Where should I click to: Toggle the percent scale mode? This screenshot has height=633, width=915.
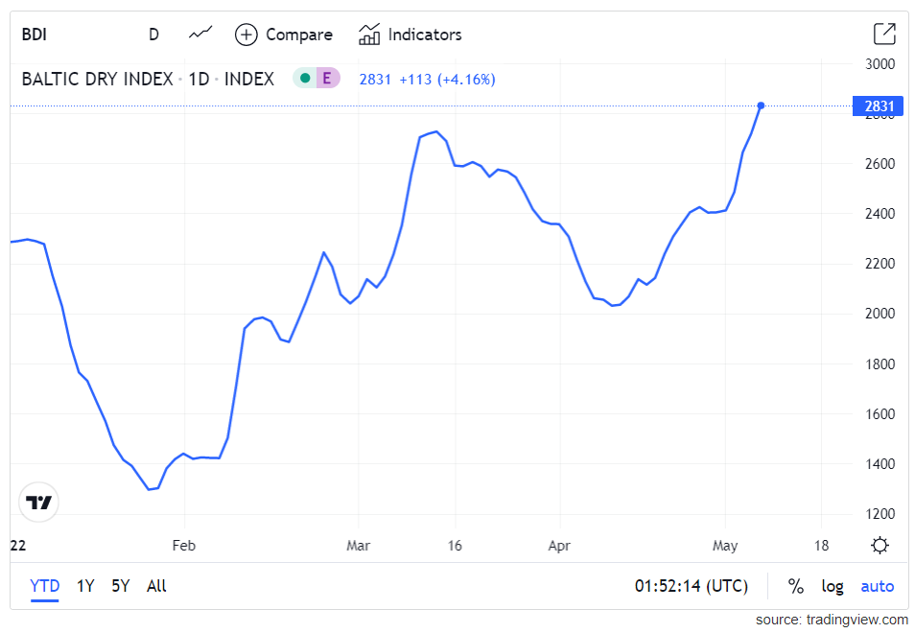click(796, 586)
